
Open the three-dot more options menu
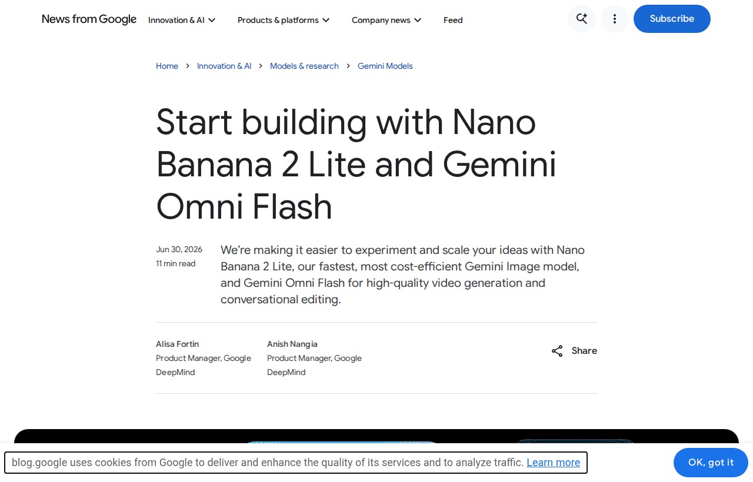pyautogui.click(x=615, y=19)
